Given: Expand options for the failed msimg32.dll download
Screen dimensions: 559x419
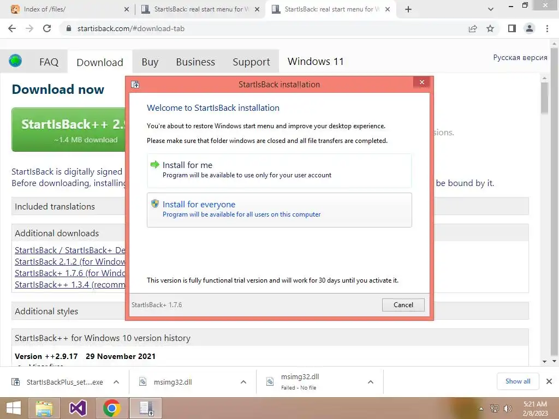Looking at the screenshot, I should point(371,382).
